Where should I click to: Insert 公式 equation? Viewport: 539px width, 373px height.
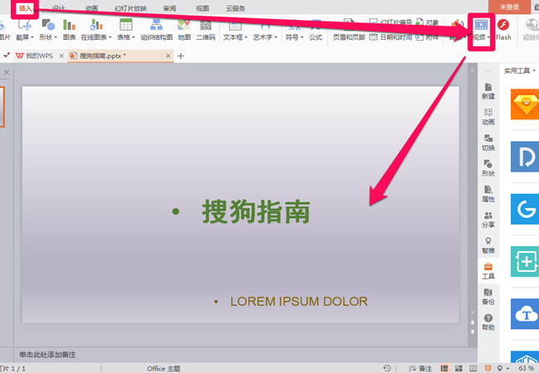click(x=315, y=30)
